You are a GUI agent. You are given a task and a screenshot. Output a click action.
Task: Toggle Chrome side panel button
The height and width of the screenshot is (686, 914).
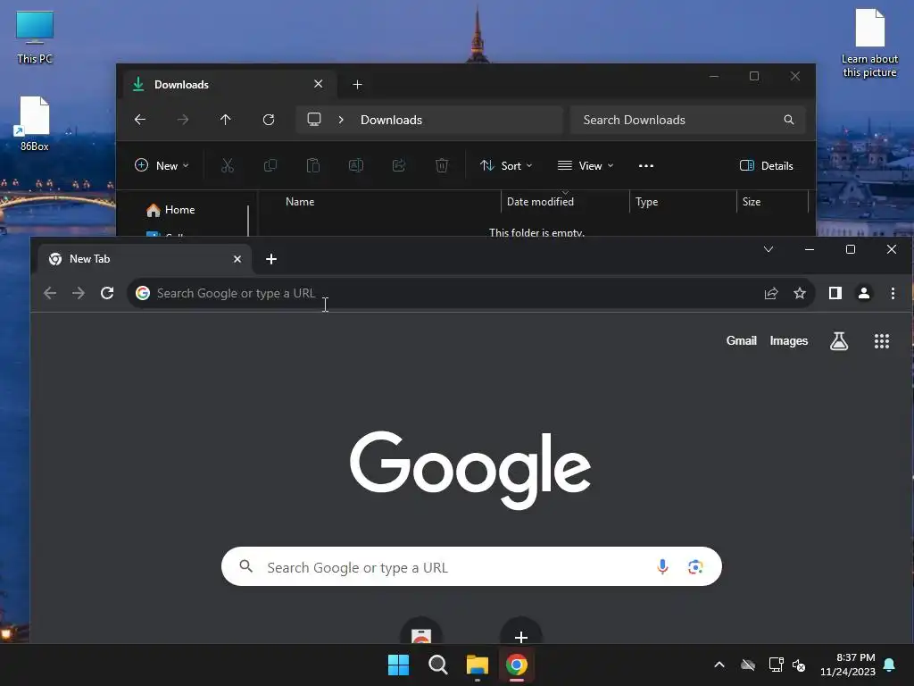(x=835, y=293)
